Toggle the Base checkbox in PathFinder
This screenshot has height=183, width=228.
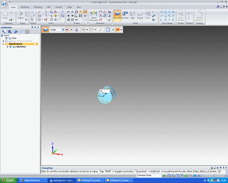point(6,38)
